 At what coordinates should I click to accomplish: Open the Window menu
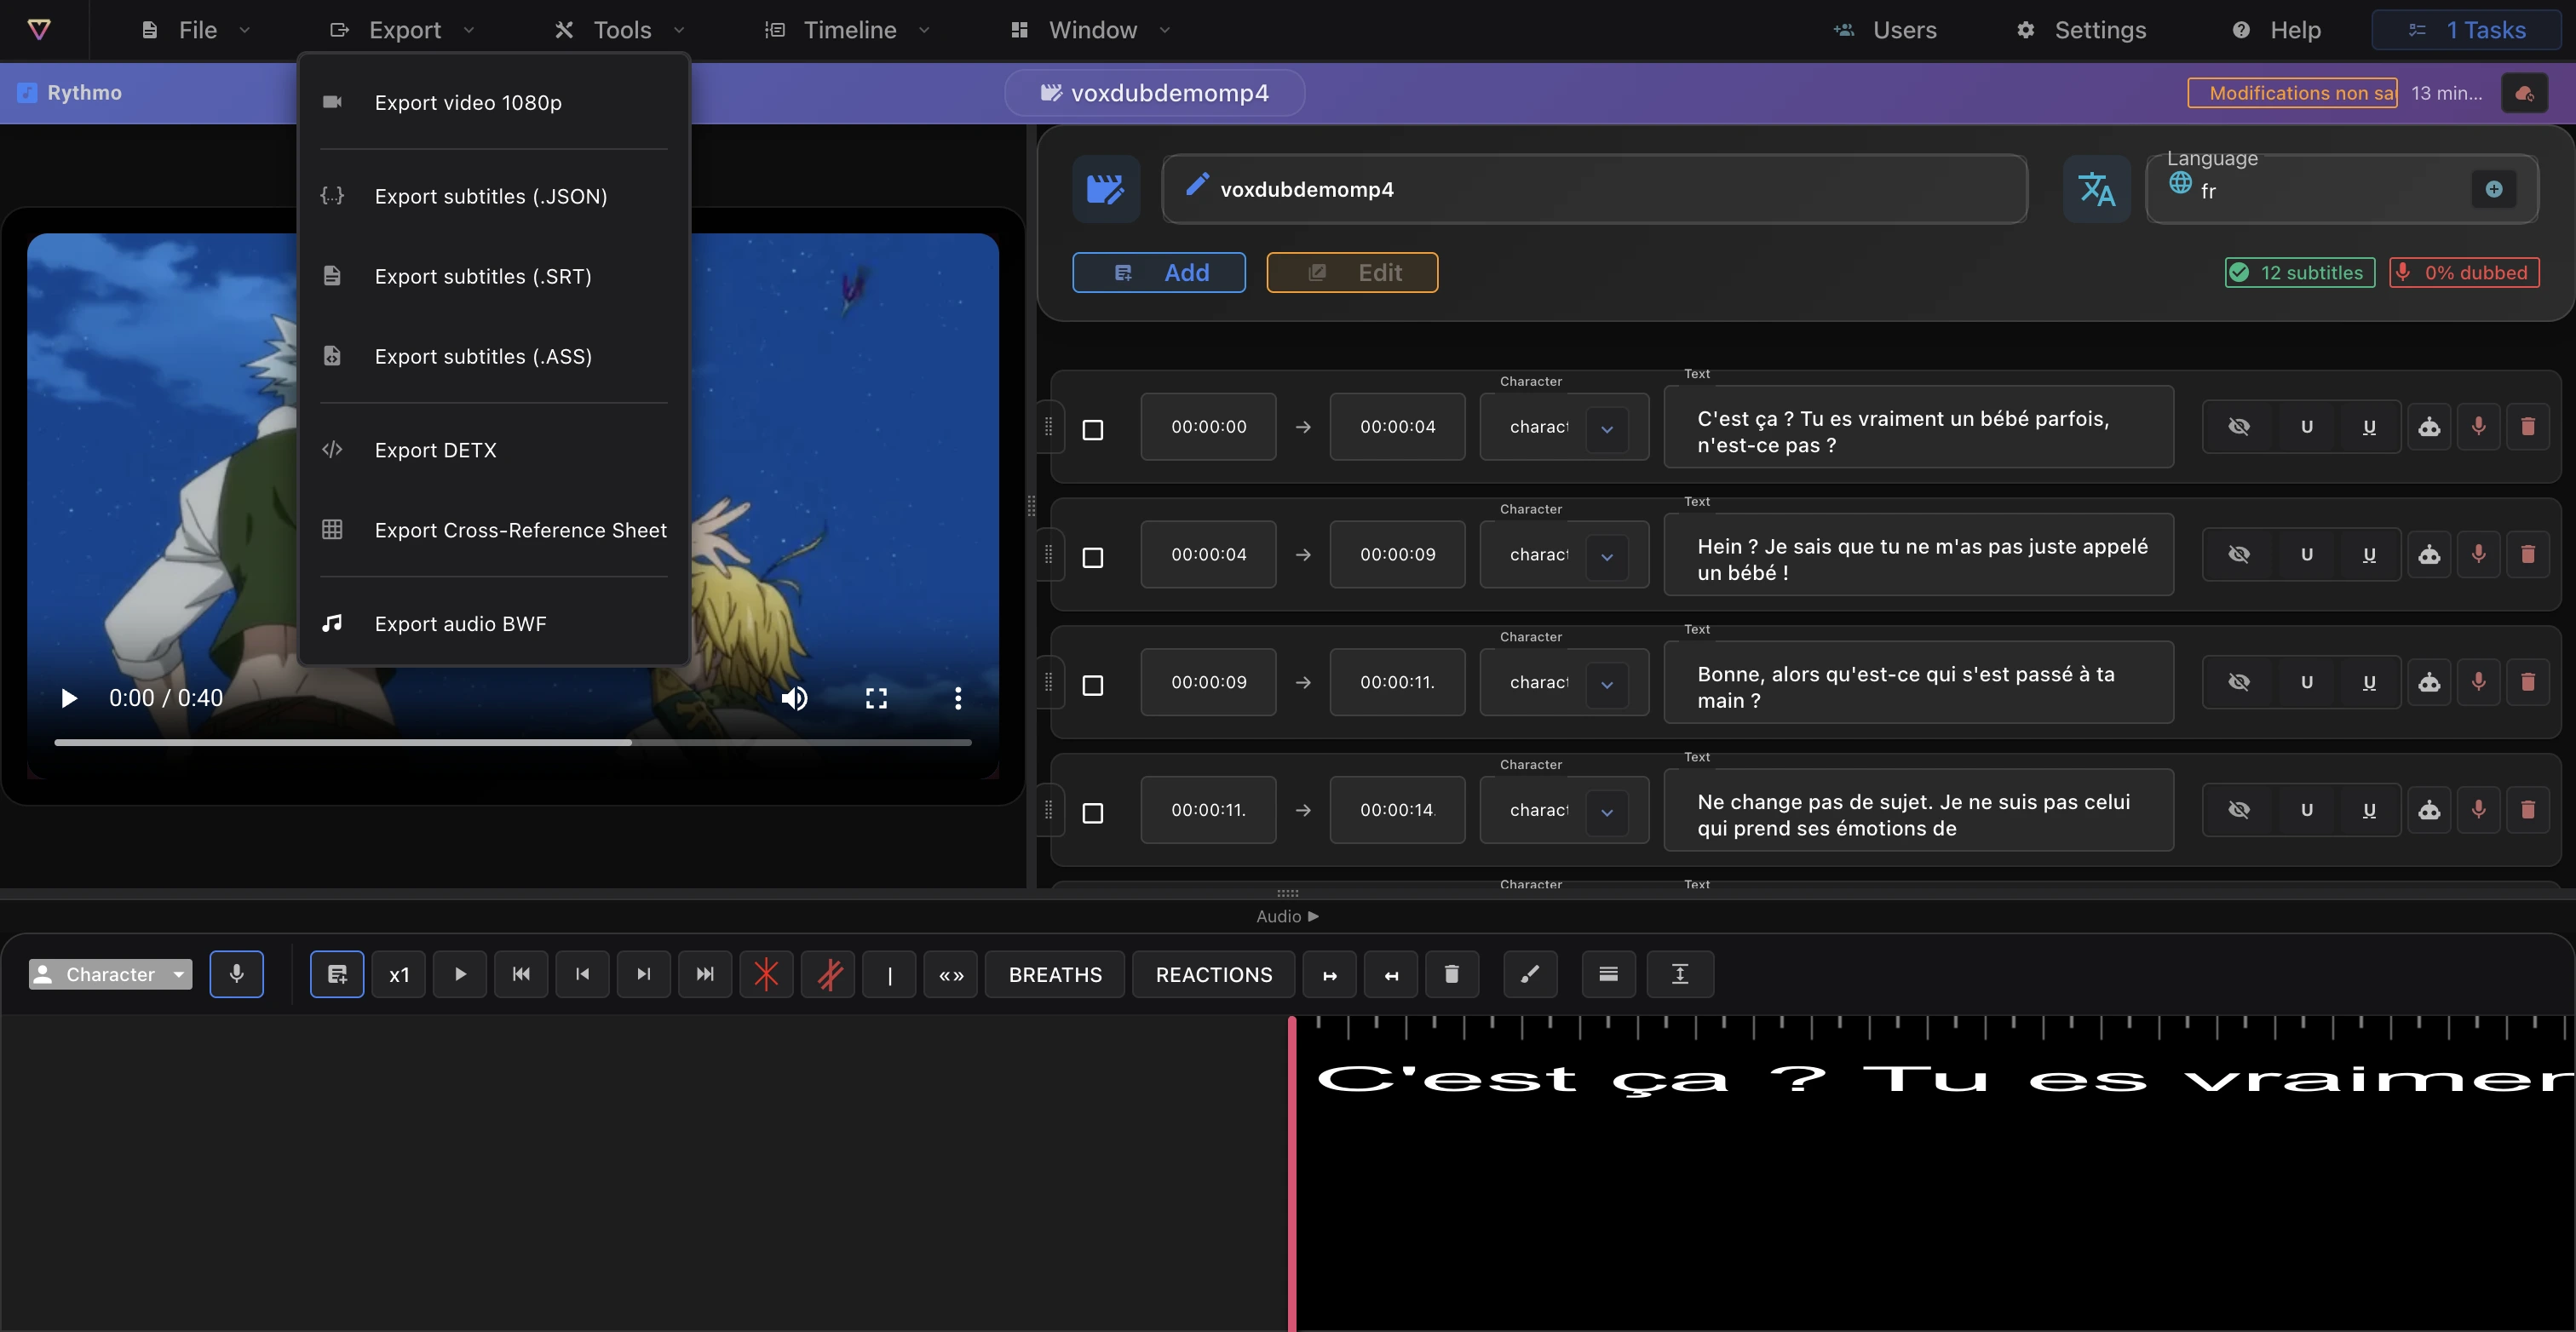tap(1091, 30)
